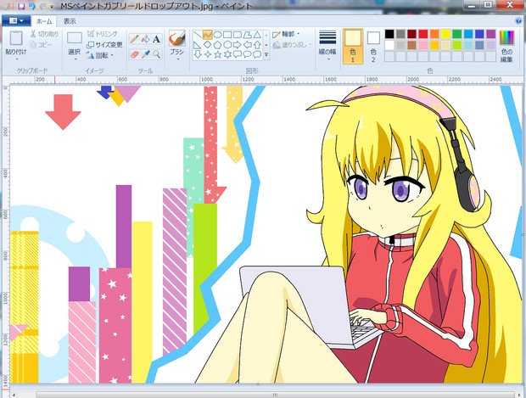Select the Eraser tool
526x398 pixels.
pos(135,54)
